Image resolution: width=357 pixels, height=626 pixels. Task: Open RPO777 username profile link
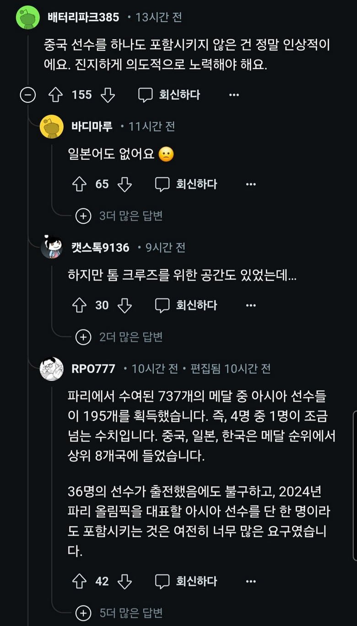tap(93, 369)
